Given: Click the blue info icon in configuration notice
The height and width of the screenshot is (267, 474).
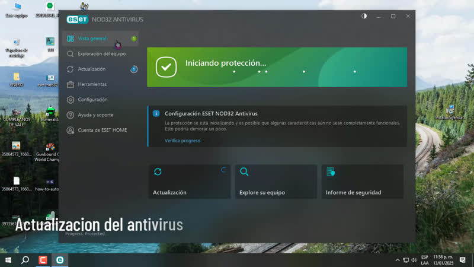Looking at the screenshot, I should (x=156, y=113).
